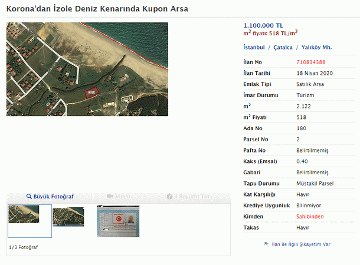Select the second aerial map thumbnail

68,217
